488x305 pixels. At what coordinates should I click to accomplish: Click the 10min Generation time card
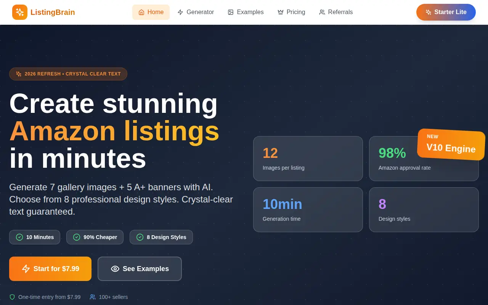308,210
